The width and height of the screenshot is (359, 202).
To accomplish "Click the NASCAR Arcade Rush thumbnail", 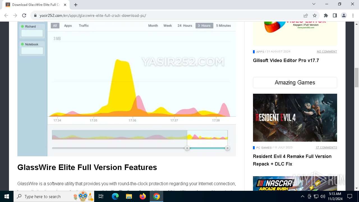I will click(295, 183).
